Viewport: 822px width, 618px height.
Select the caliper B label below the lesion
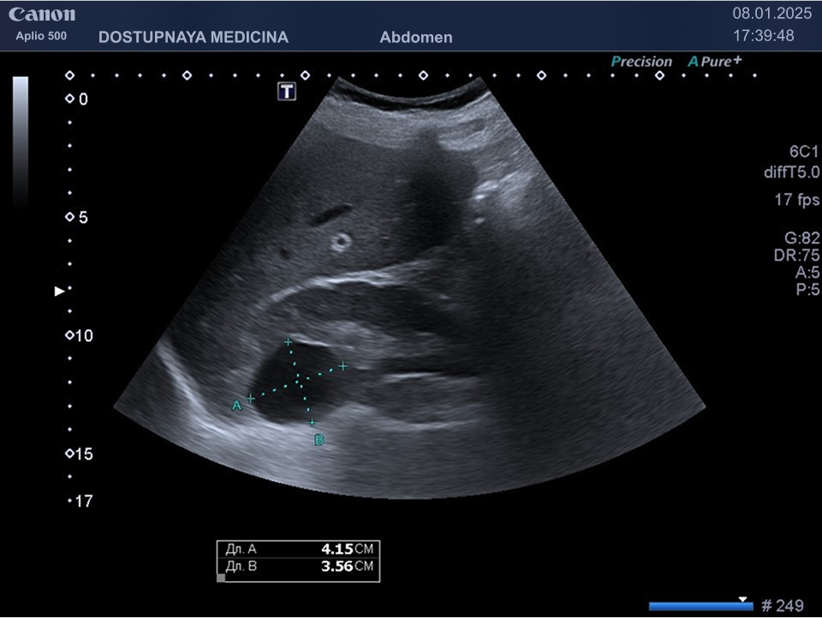319,440
